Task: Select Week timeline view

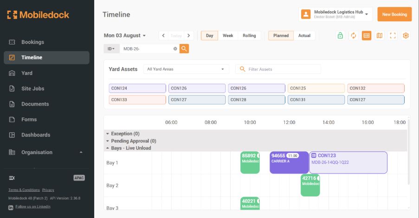Action: coord(228,36)
